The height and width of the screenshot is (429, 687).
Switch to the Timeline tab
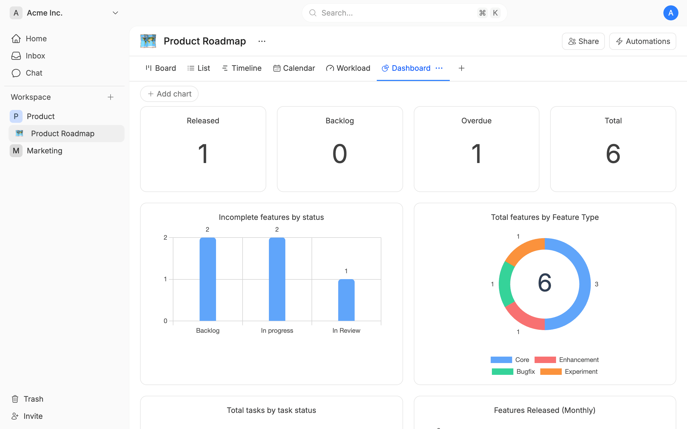pyautogui.click(x=241, y=68)
